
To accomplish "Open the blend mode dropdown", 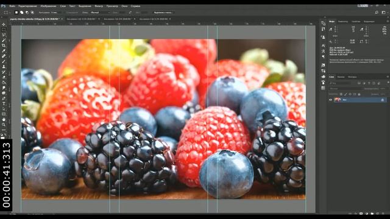I will coord(346,89).
